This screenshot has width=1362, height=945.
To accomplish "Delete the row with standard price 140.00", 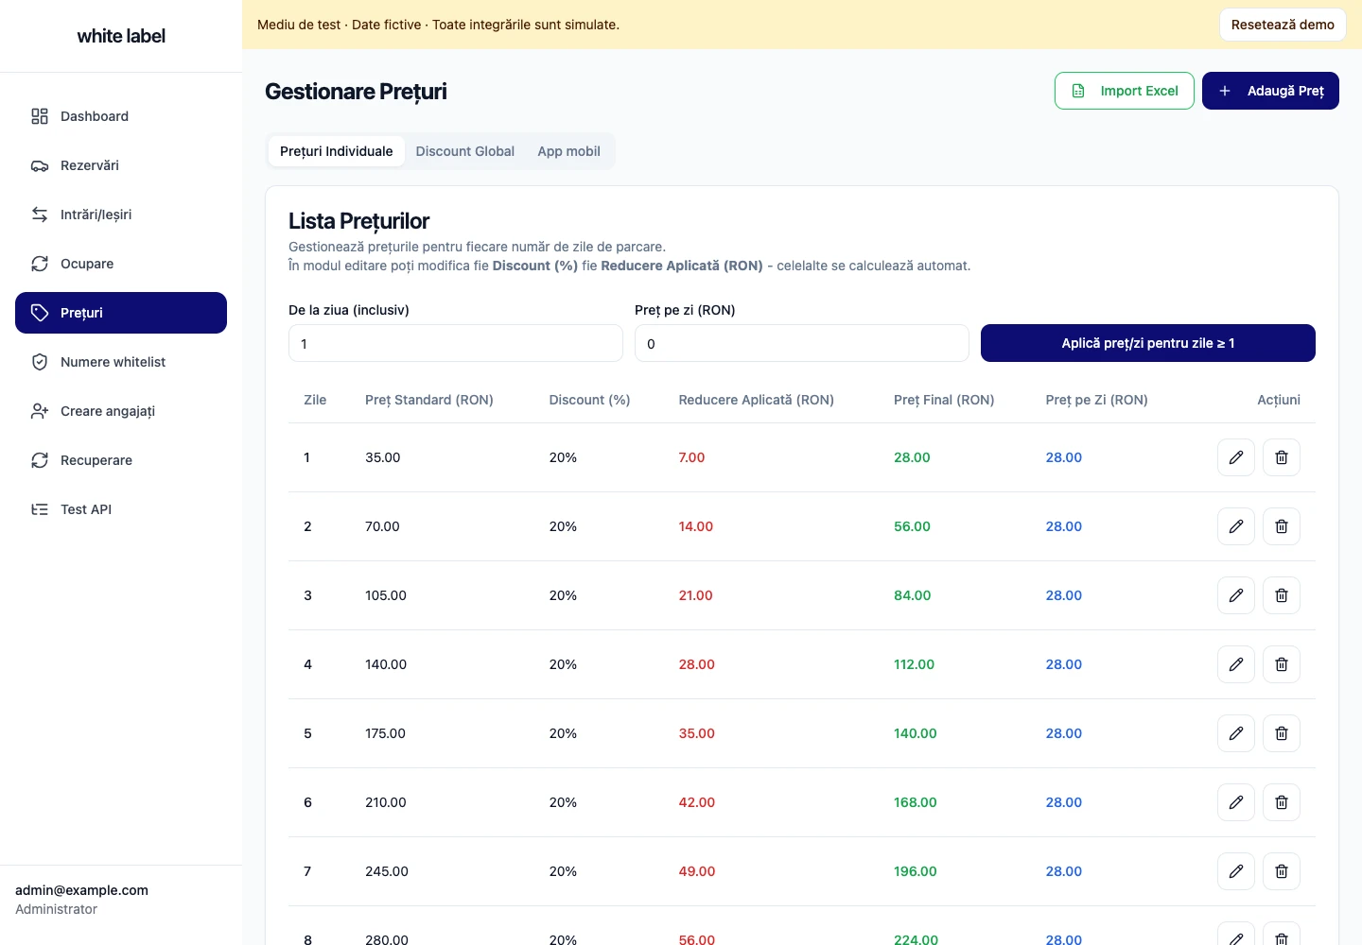I will point(1281,664).
